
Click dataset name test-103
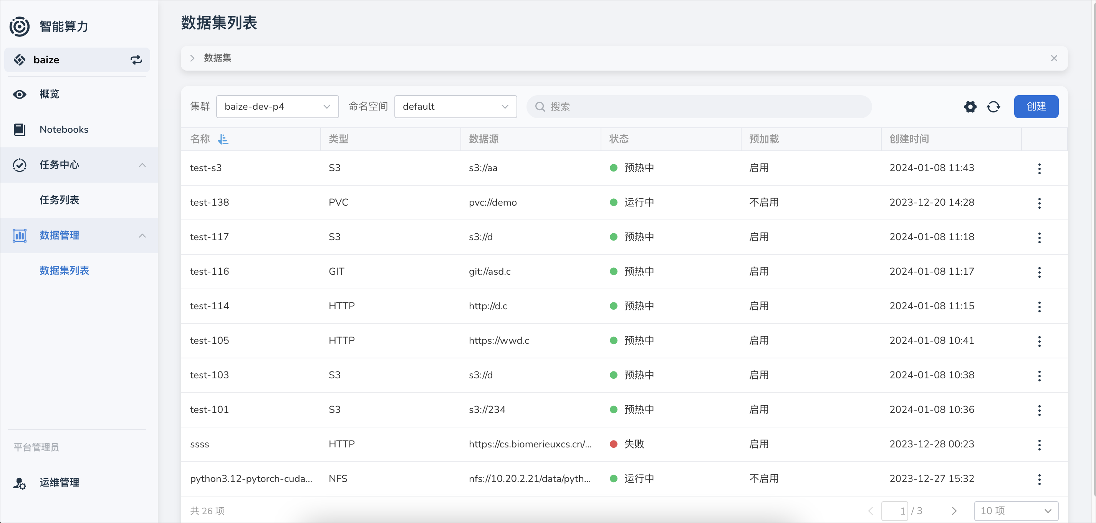point(209,375)
